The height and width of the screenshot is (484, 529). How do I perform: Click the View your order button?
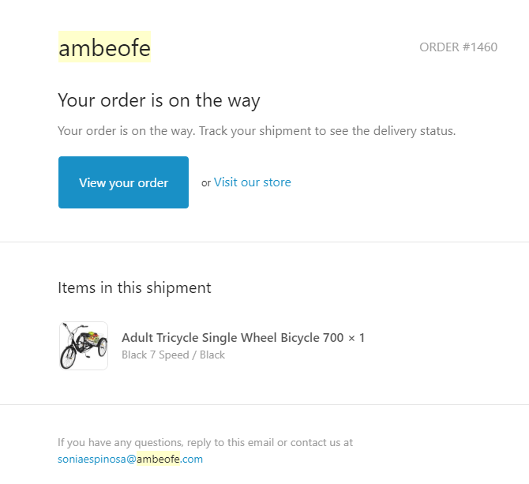click(123, 182)
